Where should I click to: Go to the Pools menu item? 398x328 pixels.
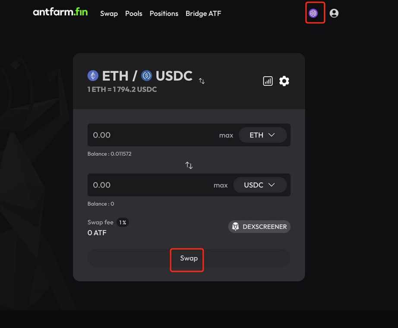pos(134,13)
